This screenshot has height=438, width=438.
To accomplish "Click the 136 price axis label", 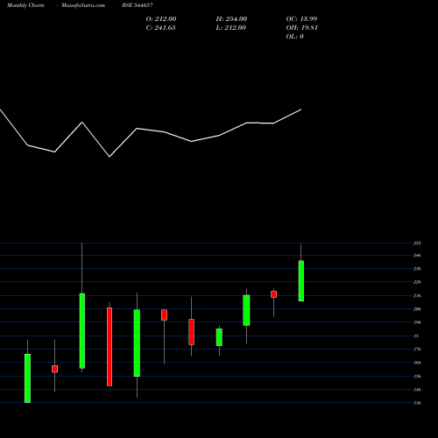I will [417, 403].
